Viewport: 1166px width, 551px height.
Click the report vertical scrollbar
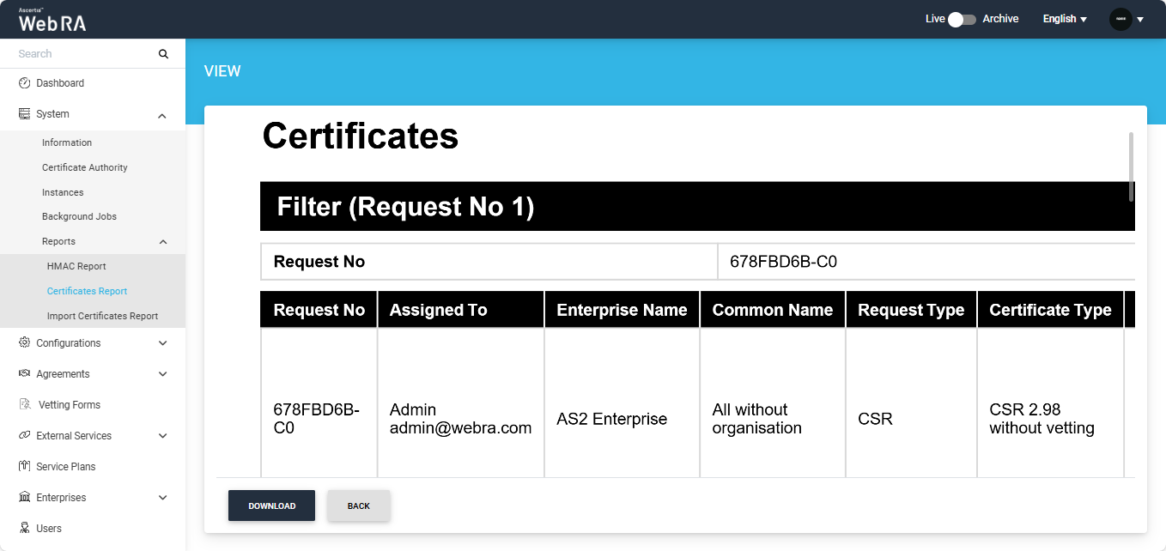[1131, 167]
